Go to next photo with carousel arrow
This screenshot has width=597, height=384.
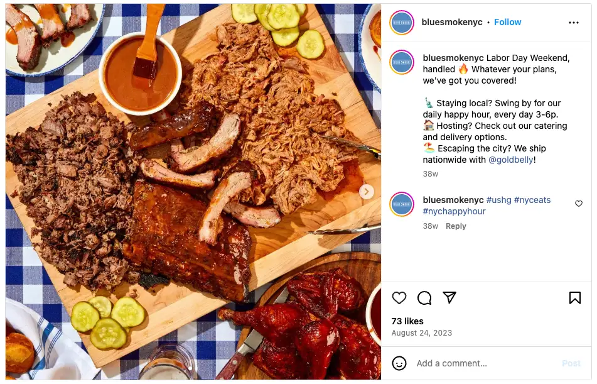click(367, 192)
